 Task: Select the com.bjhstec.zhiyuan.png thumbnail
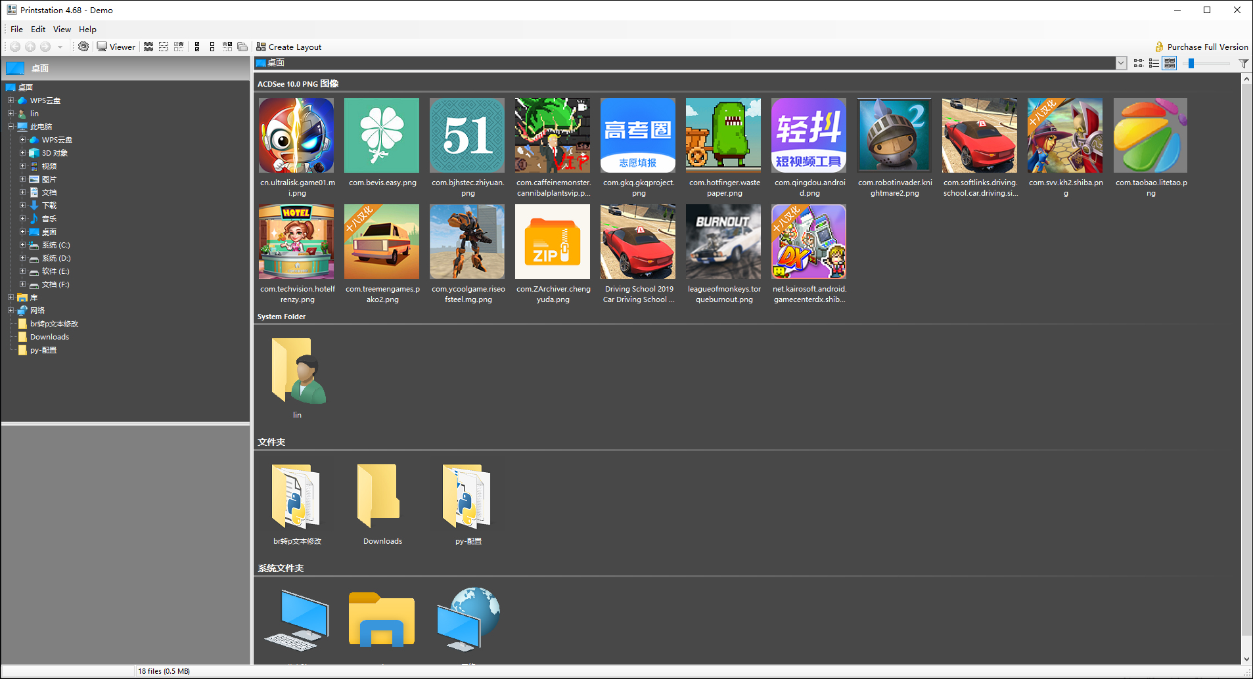(x=467, y=135)
